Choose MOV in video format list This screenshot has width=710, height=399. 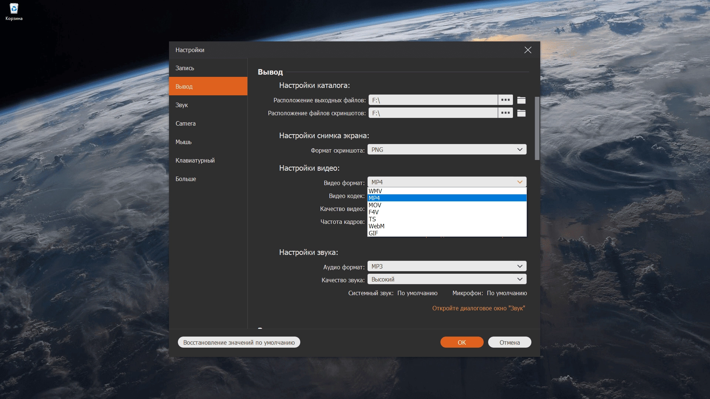tap(447, 205)
